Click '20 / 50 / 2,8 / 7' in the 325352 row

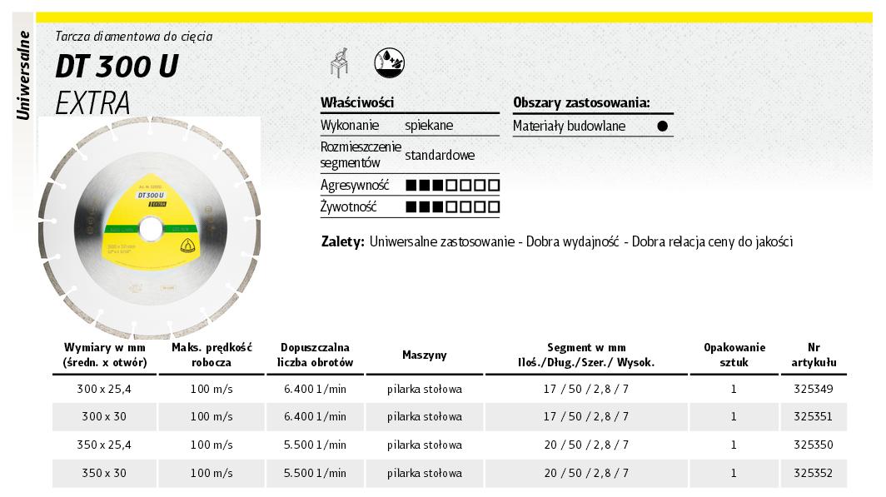pos(586,474)
